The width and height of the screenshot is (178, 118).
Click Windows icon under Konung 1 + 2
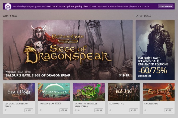[111, 110]
